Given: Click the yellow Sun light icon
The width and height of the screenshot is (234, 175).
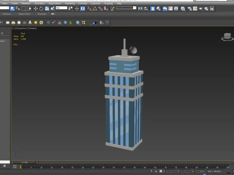Looking at the screenshot, I should click(36, 22).
